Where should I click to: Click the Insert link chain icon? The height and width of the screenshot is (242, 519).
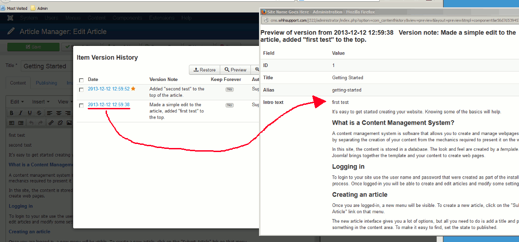coord(51,123)
